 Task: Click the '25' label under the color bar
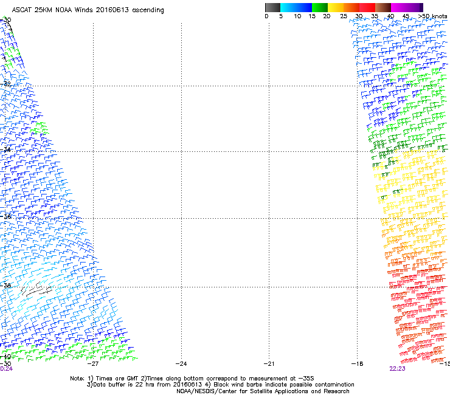click(344, 16)
